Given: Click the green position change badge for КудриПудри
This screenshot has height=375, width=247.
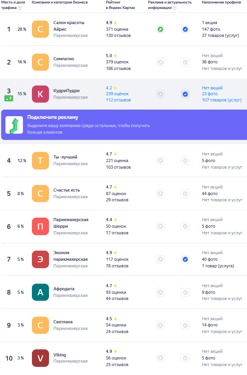Looking at the screenshot, I should (9, 98).
